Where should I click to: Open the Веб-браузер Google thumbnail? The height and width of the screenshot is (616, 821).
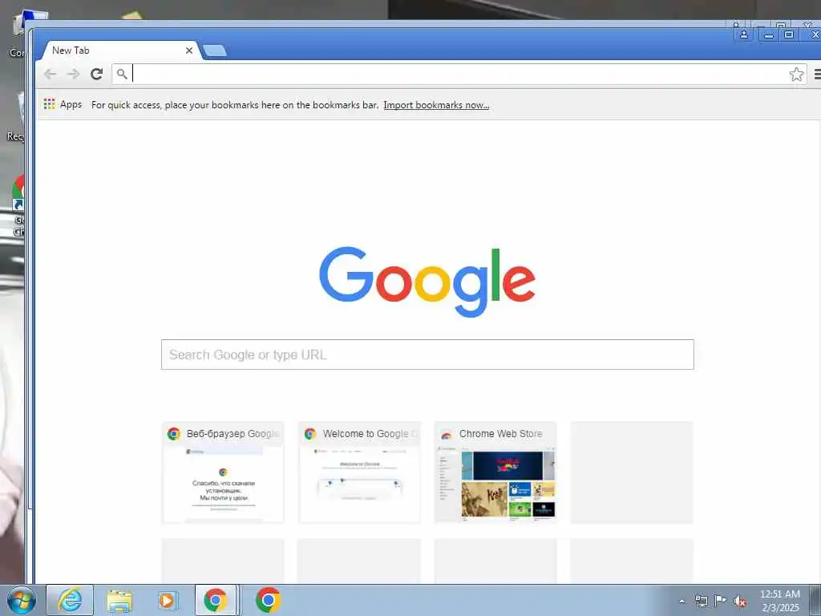click(x=223, y=472)
